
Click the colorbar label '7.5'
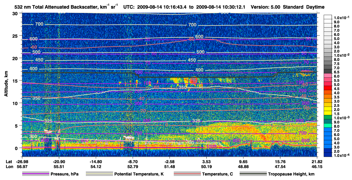pos(337,63)
